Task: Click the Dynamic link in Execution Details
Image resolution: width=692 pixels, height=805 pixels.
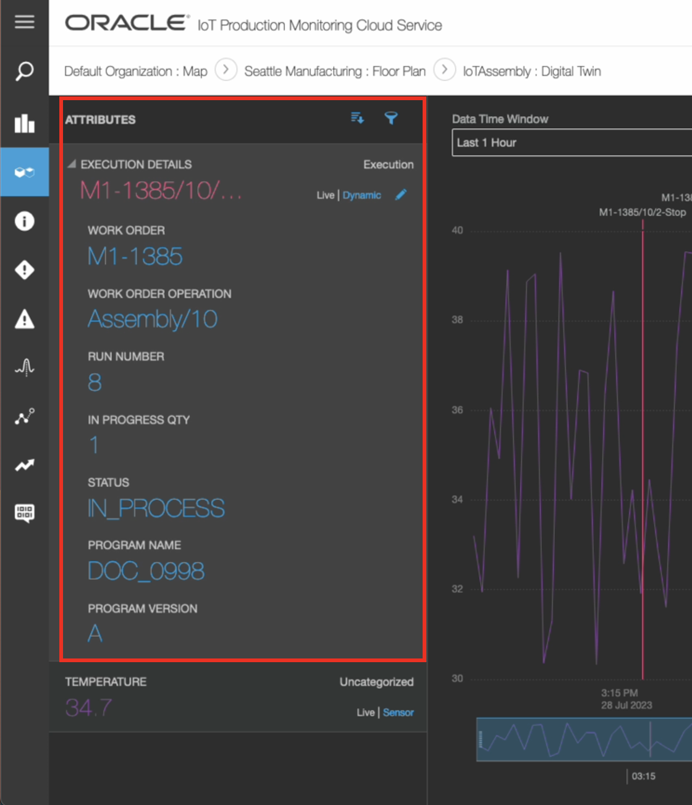Action: coord(361,195)
